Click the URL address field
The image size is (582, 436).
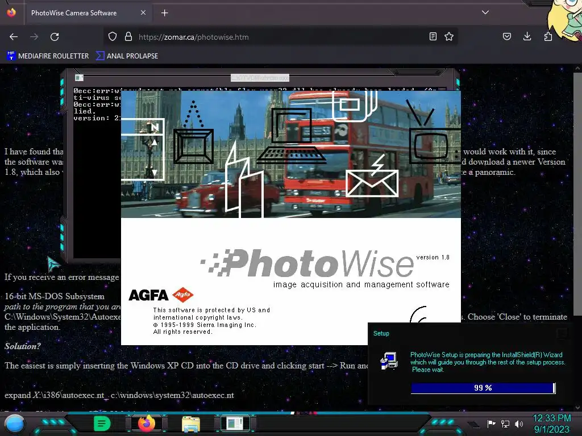coord(282,37)
